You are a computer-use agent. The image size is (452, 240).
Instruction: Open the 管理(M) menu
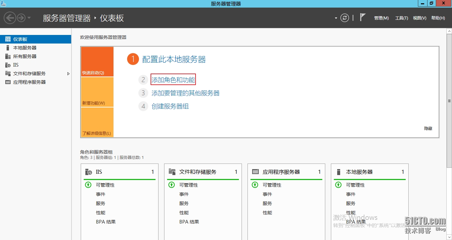381,18
